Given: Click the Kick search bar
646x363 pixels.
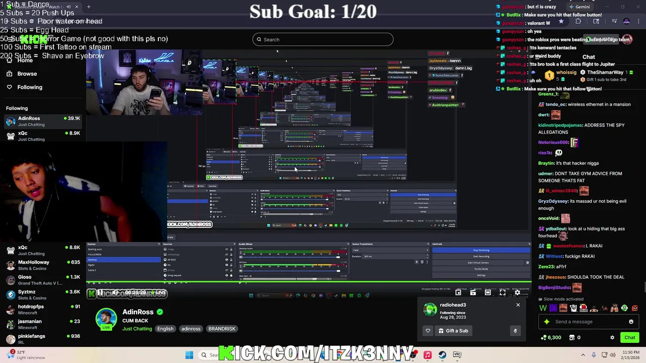Looking at the screenshot, I should pos(323,39).
